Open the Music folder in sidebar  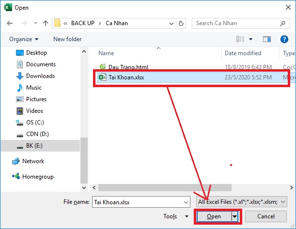[34, 88]
